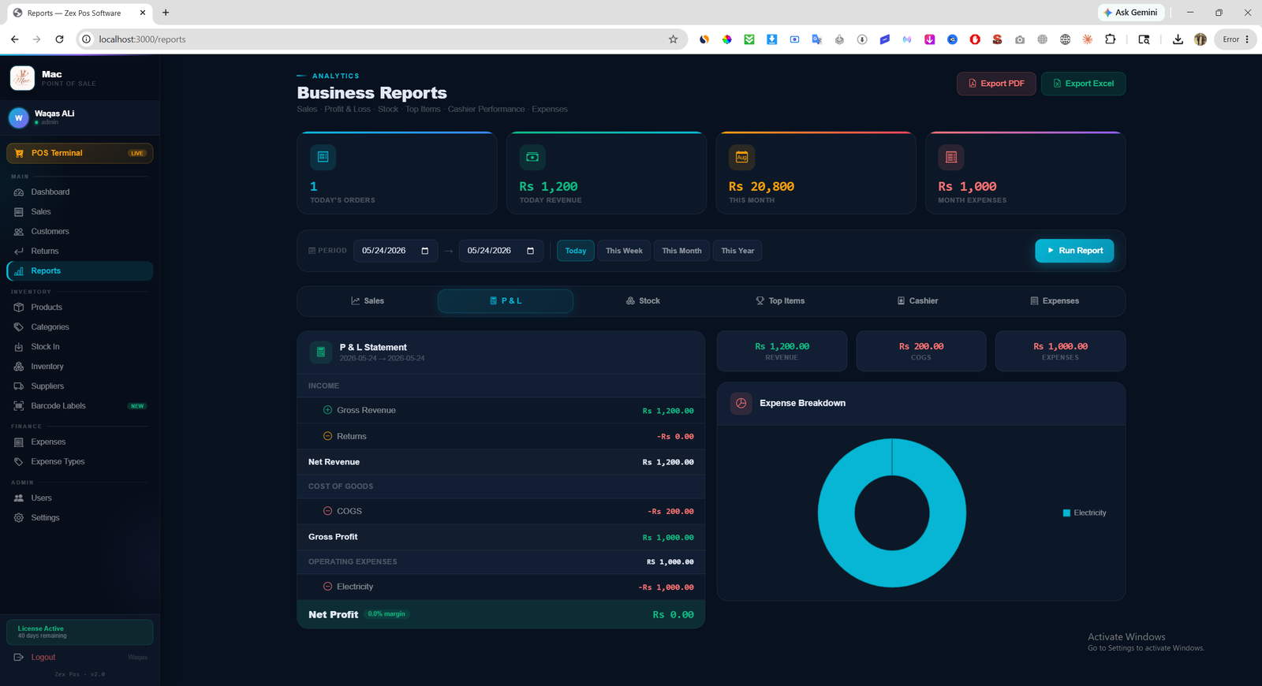Run Report with selected period
The width and height of the screenshot is (1262, 686).
pyautogui.click(x=1074, y=251)
